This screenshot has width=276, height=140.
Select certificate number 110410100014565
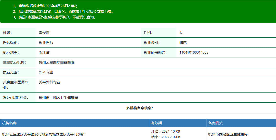194,52
